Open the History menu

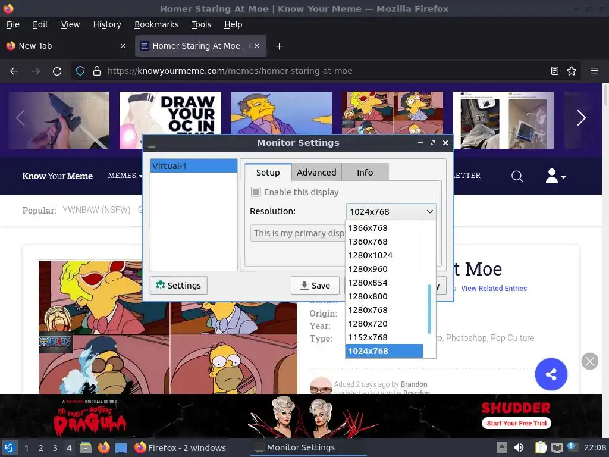pyautogui.click(x=107, y=24)
